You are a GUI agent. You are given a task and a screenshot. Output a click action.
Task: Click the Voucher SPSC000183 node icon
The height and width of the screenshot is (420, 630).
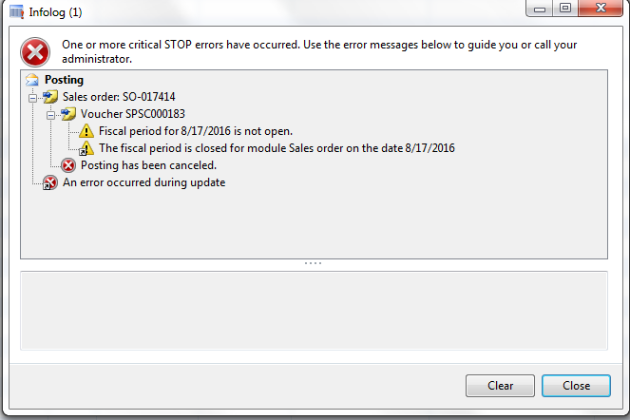[68, 114]
